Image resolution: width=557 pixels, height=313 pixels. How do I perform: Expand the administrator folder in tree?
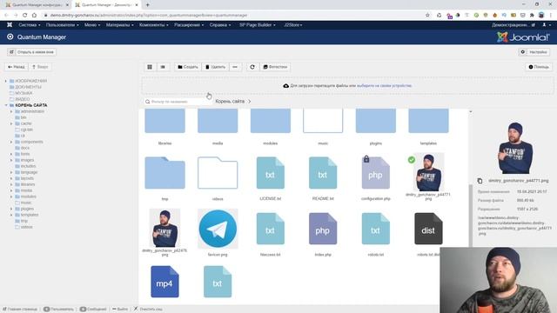tap(11, 111)
